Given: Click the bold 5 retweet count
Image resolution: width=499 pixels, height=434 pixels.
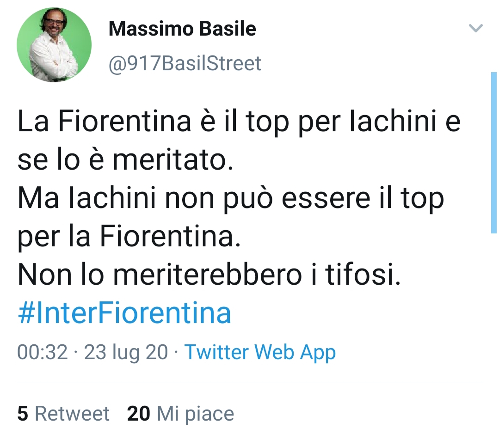Looking at the screenshot, I should (x=22, y=413).
